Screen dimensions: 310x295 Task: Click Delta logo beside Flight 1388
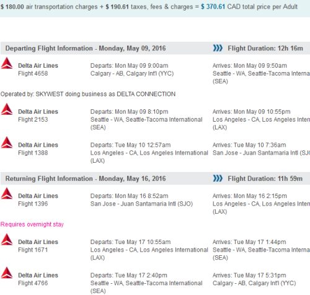[7, 142]
